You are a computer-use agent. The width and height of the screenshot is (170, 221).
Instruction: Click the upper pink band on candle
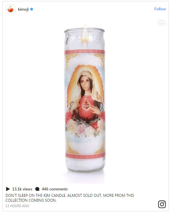85,52
